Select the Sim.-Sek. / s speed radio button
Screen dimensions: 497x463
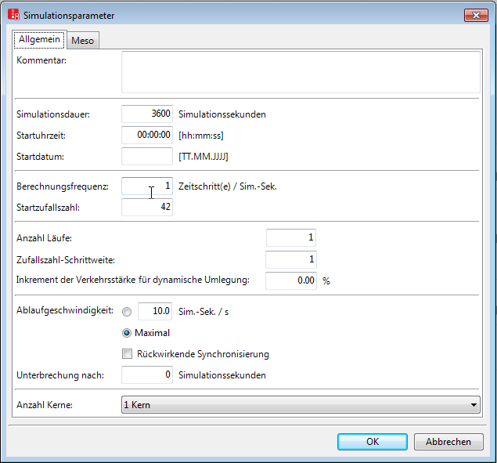pyautogui.click(x=127, y=312)
